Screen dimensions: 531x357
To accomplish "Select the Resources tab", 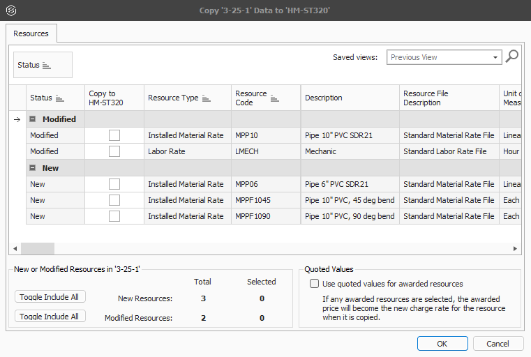I will pyautogui.click(x=31, y=33).
